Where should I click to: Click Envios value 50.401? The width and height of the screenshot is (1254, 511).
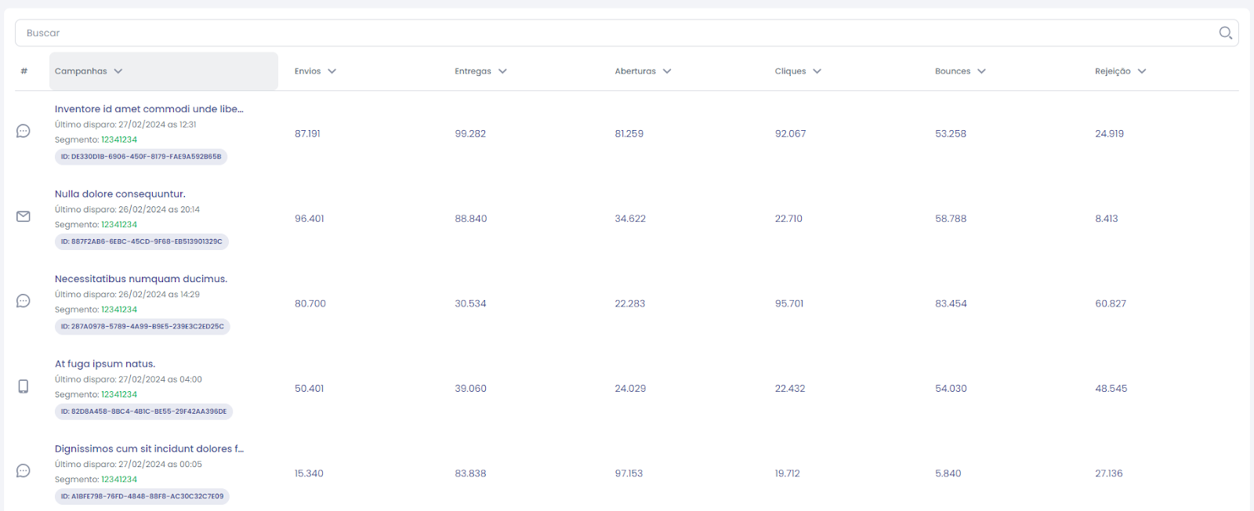click(310, 389)
